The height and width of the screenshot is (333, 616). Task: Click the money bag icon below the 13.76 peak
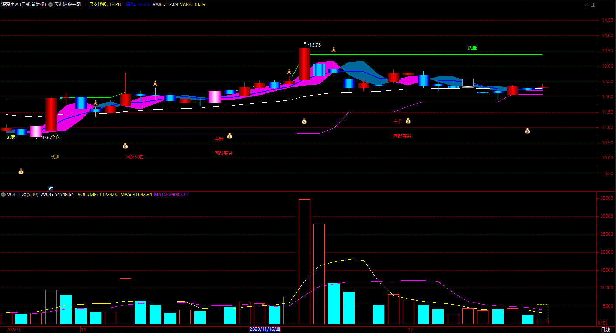tap(304, 121)
